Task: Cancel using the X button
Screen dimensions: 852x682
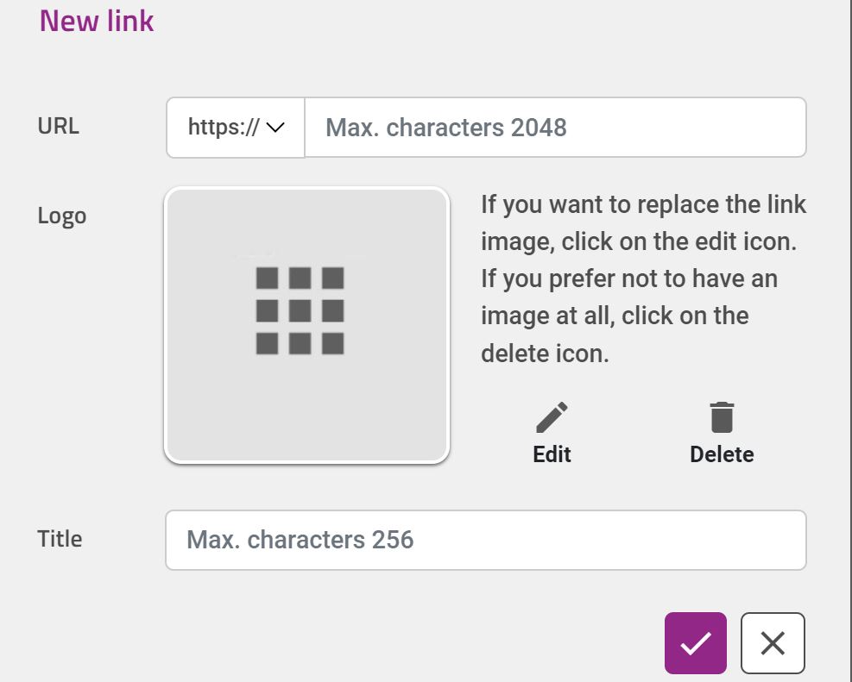Action: tap(773, 643)
